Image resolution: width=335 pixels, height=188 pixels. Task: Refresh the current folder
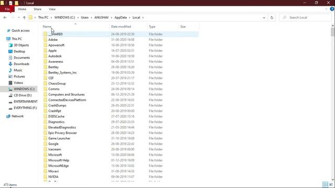272,17
